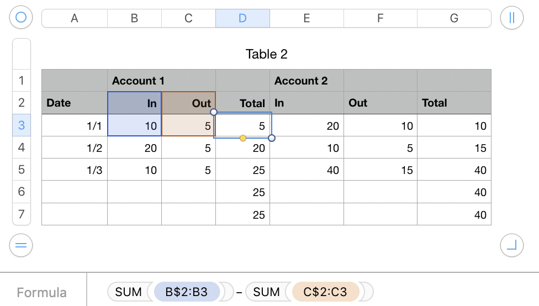The height and width of the screenshot is (306, 539).
Task: Select row 3 header tab
Action: [x=22, y=125]
